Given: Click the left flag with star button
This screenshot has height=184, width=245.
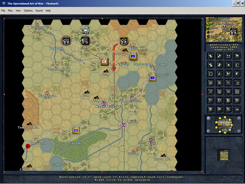Looking at the screenshot, I should click(x=211, y=65).
